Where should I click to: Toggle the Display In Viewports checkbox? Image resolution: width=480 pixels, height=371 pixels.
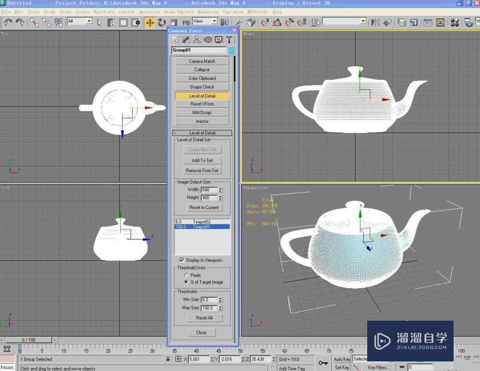pyautogui.click(x=181, y=259)
